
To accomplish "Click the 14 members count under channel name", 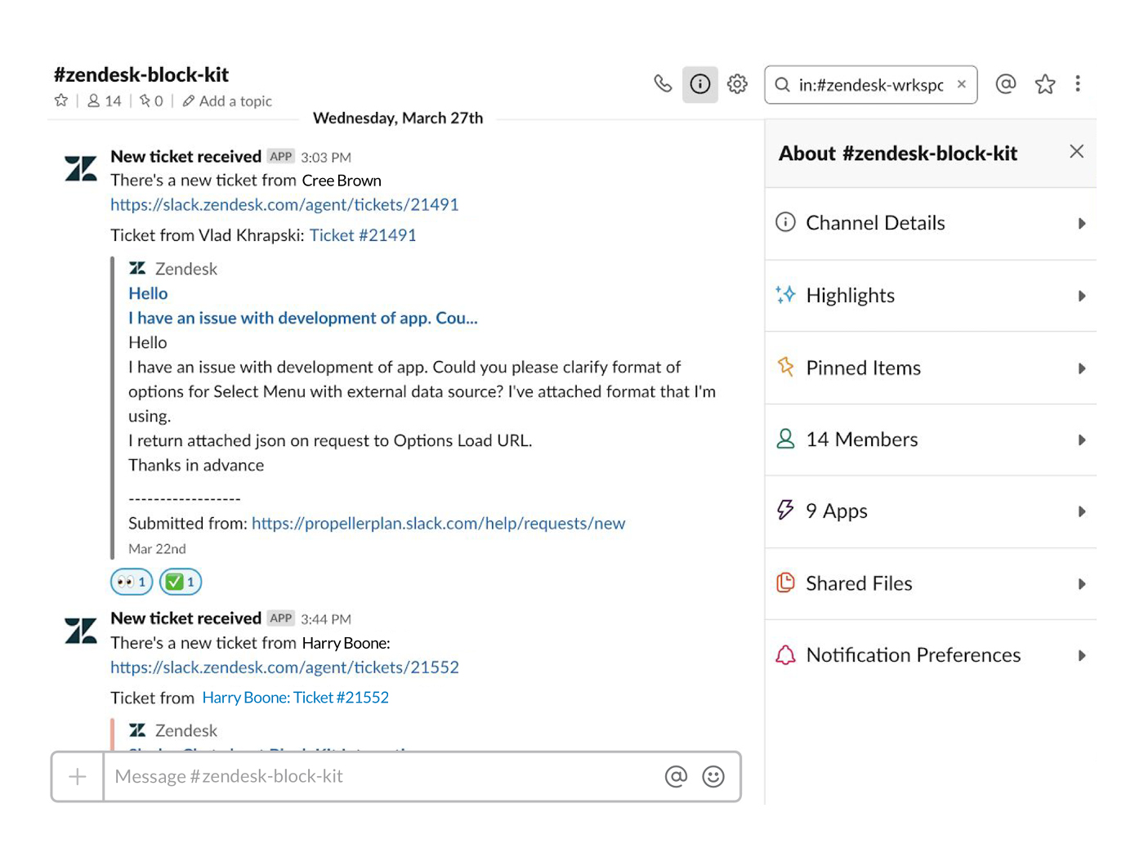I will (105, 100).
